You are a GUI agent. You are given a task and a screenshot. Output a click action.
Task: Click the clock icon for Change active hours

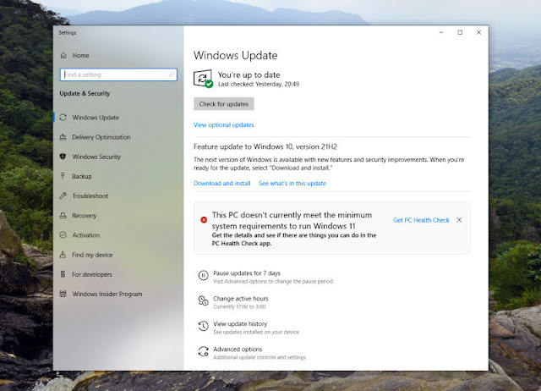point(203,300)
